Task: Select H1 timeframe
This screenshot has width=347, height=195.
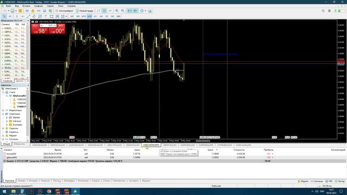Action: (x=95, y=16)
